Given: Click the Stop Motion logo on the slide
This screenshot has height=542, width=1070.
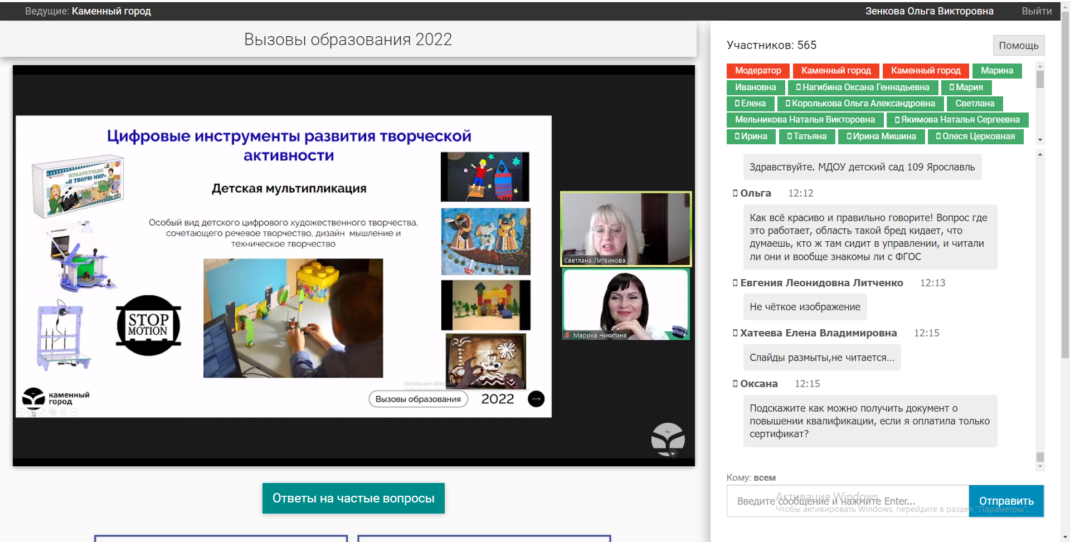Looking at the screenshot, I should [148, 326].
